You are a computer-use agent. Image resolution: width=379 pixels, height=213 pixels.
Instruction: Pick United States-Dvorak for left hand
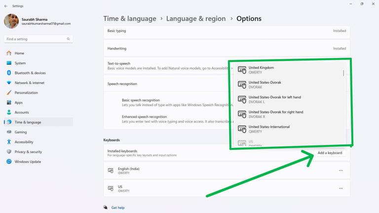pyautogui.click(x=289, y=99)
